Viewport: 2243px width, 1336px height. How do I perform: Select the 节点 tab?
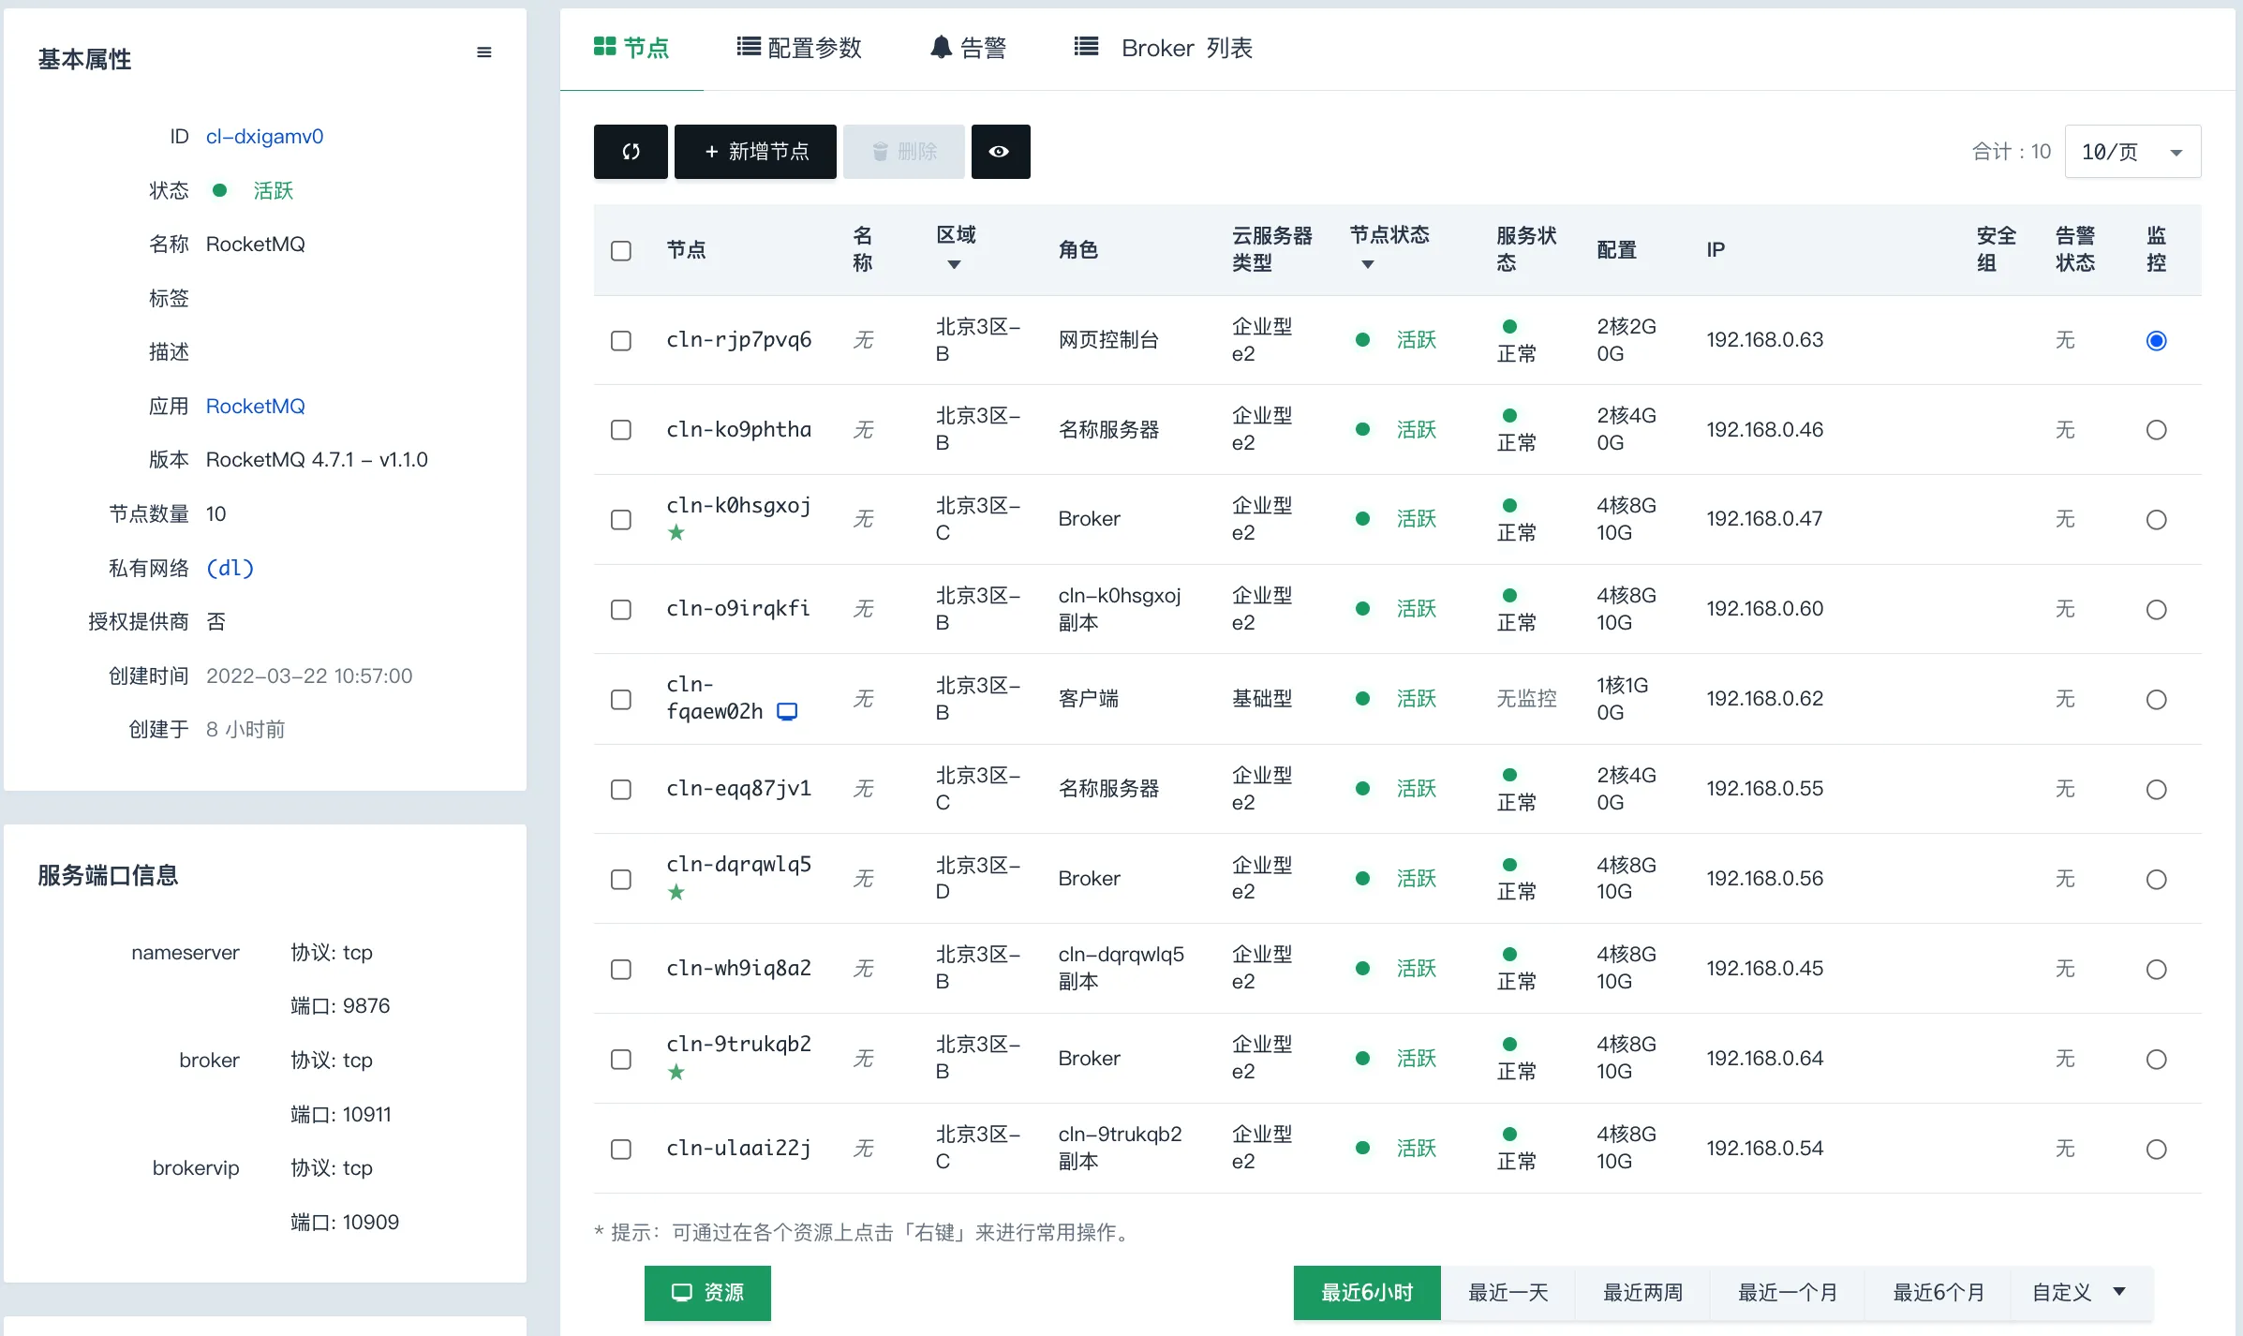point(631,47)
